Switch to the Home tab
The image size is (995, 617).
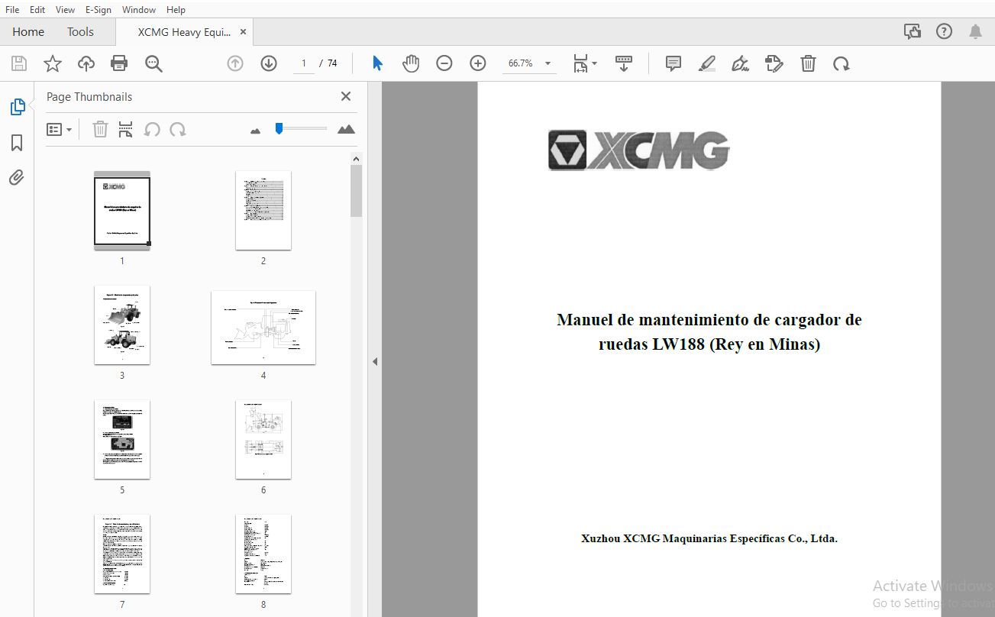tap(28, 32)
